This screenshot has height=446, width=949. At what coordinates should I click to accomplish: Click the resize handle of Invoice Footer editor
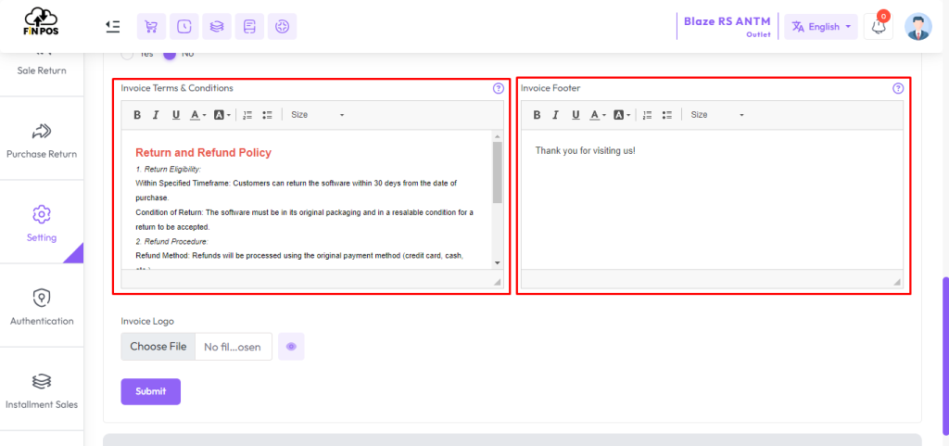[x=897, y=282]
